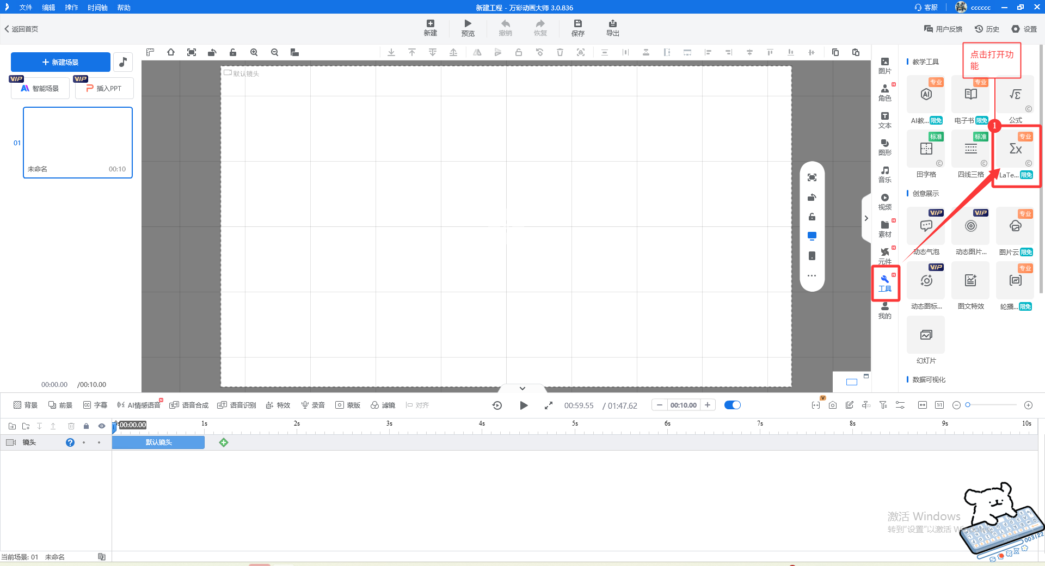
Task: Click the zoom in magnifier on canvas toolbar
Action: (254, 52)
